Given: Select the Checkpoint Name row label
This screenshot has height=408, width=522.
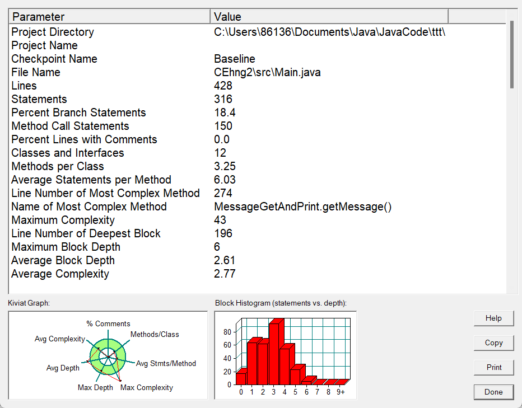Looking at the screenshot, I should point(54,59).
